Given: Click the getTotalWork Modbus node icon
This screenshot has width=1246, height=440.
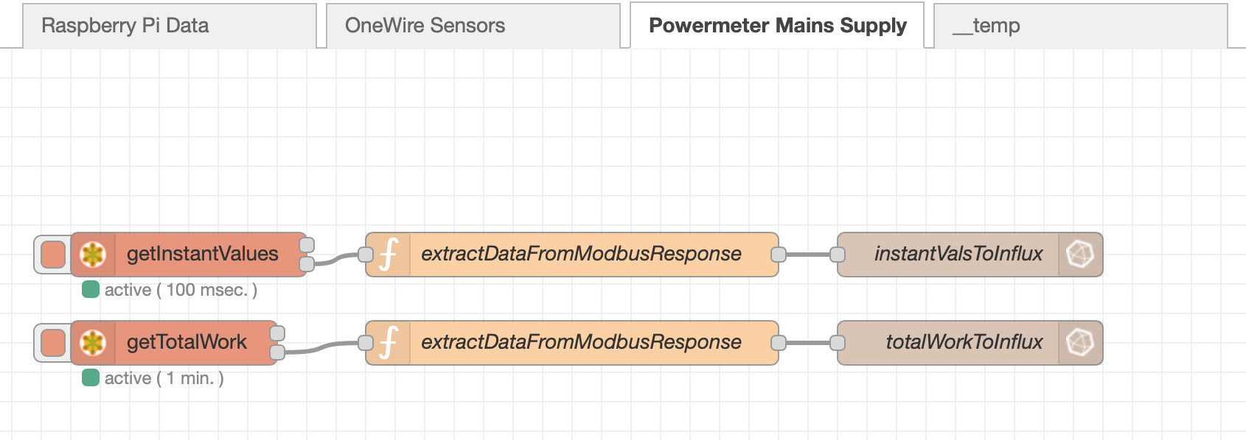Looking at the screenshot, I should (93, 343).
